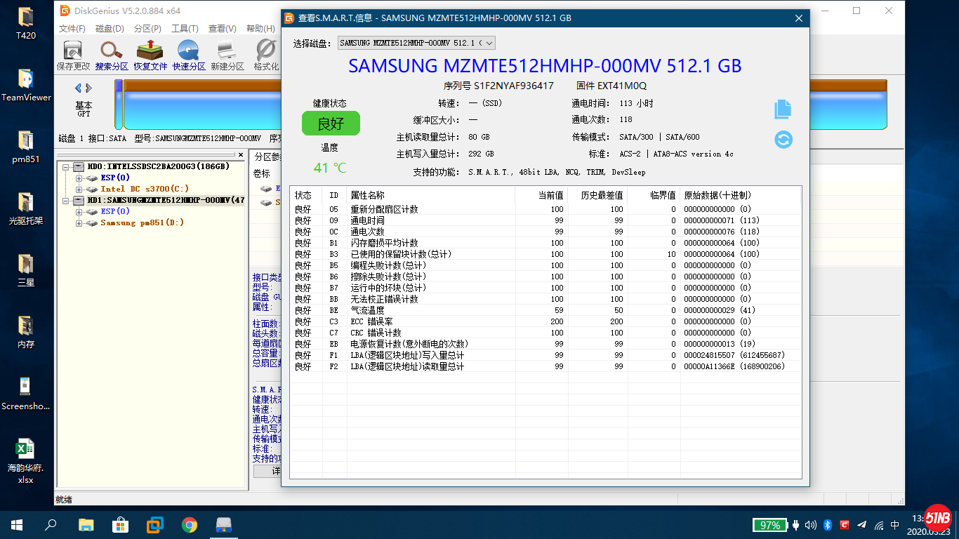Screen dimensions: 959x539
Task: Refresh SMART data with the refresh icon
Action: point(783,140)
